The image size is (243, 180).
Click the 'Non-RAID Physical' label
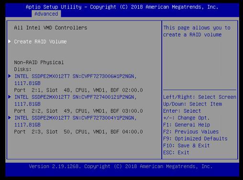[39, 63]
